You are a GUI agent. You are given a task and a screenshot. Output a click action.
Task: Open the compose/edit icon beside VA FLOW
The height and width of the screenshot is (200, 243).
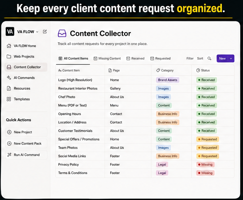click(x=45, y=32)
